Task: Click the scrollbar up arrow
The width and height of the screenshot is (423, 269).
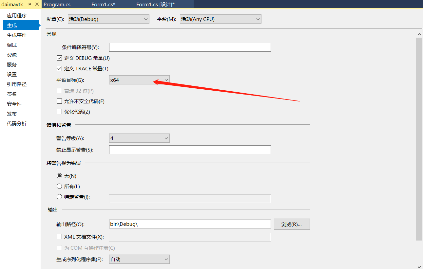Action: (x=419, y=34)
